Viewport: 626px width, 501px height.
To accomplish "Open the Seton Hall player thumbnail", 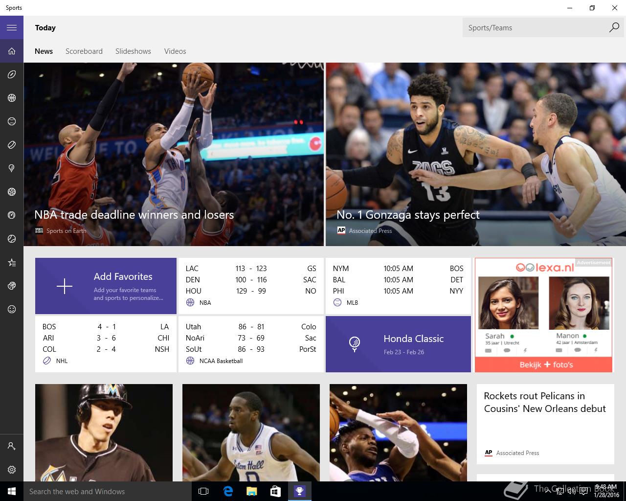I will [x=251, y=433].
